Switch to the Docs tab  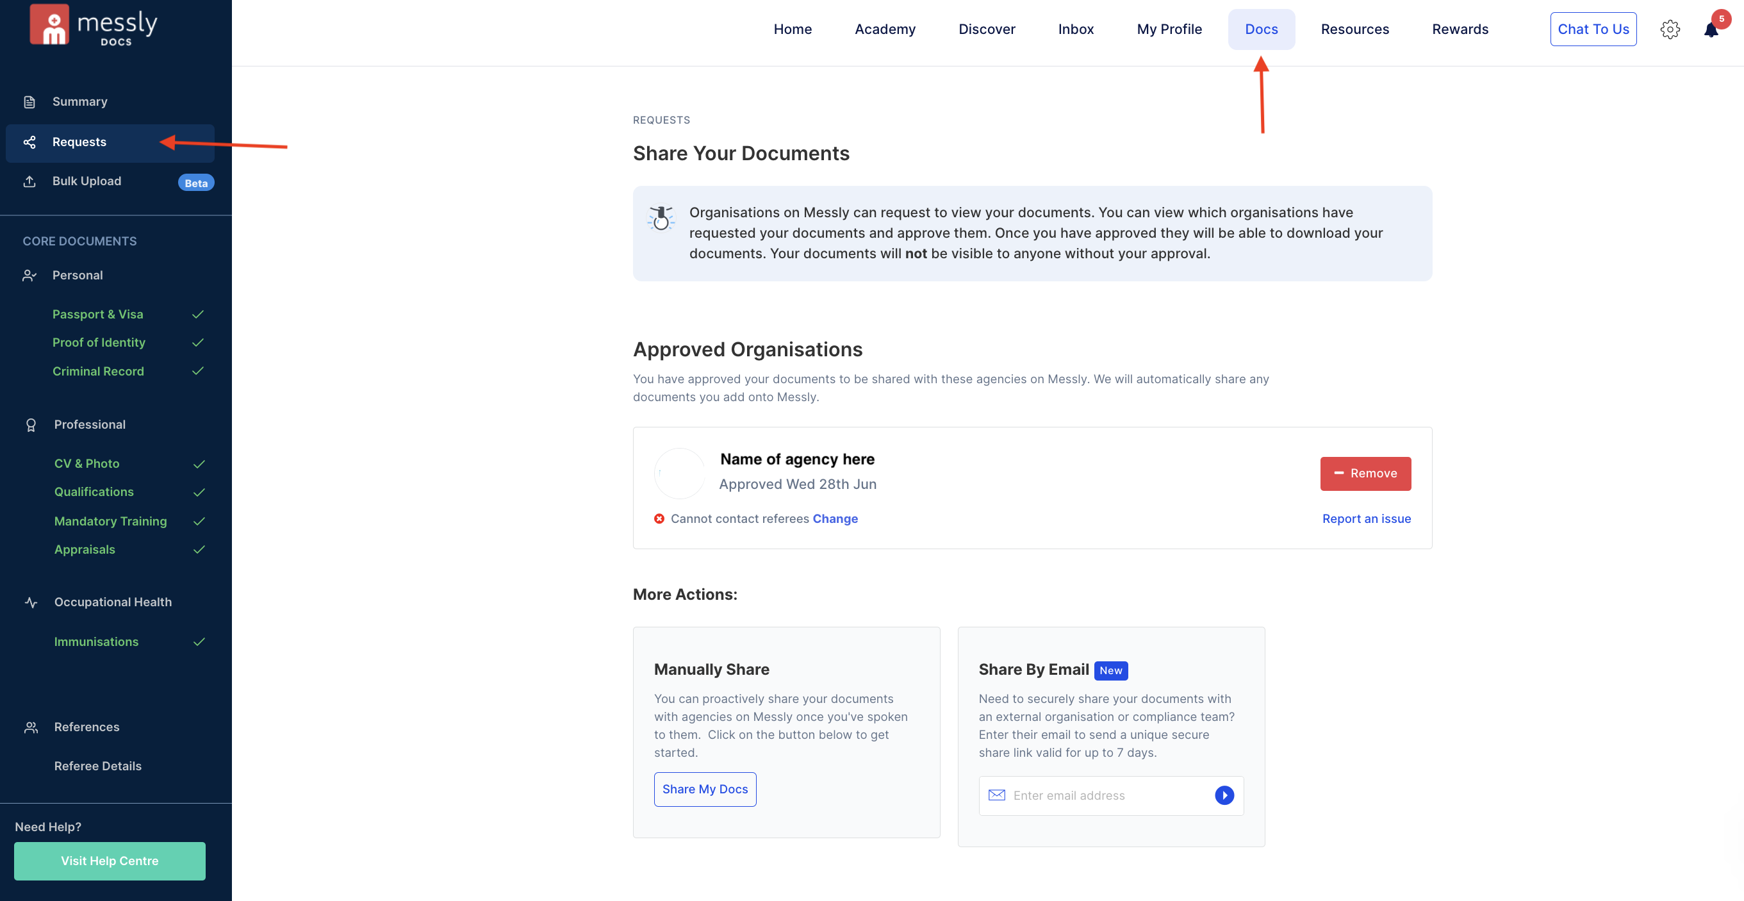[1262, 29]
